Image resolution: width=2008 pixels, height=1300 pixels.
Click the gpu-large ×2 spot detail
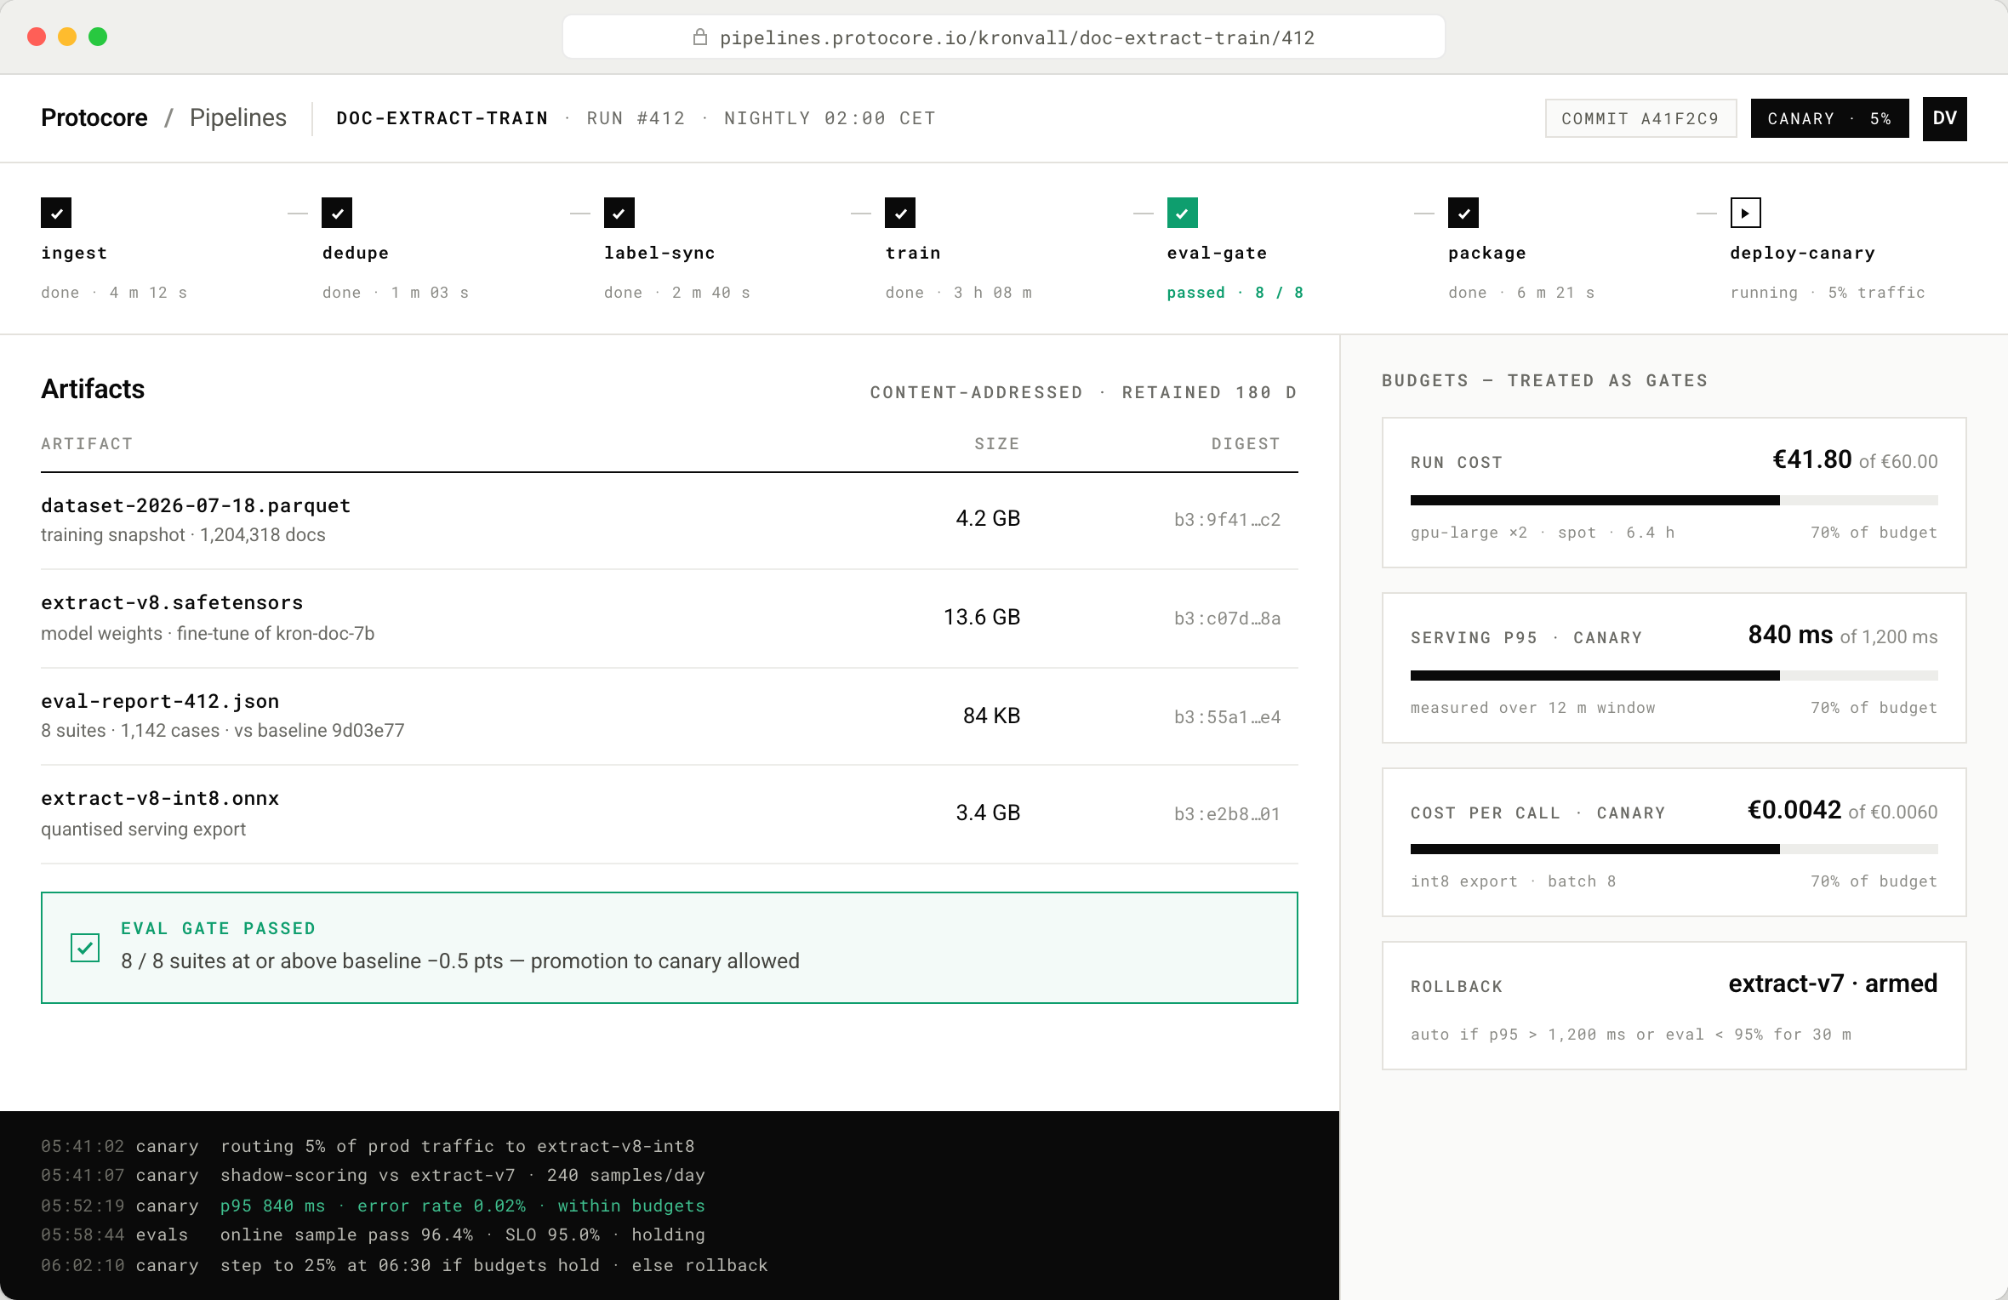pyautogui.click(x=1542, y=533)
